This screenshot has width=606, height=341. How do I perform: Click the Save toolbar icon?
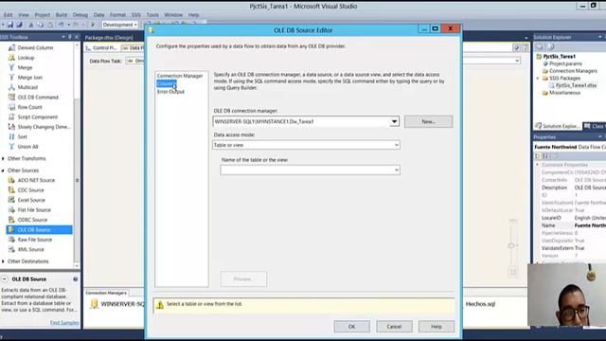[x=10, y=25]
